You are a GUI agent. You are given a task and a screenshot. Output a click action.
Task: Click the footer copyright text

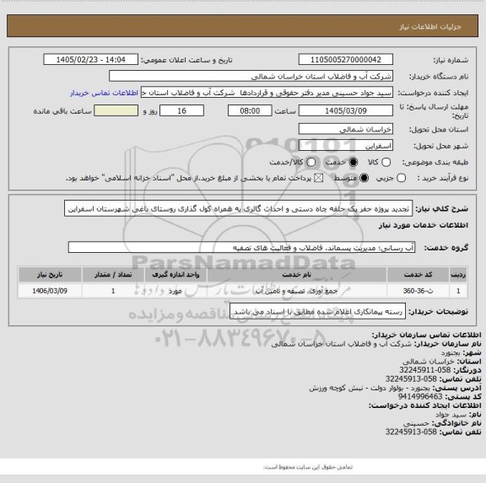[x=308, y=467]
